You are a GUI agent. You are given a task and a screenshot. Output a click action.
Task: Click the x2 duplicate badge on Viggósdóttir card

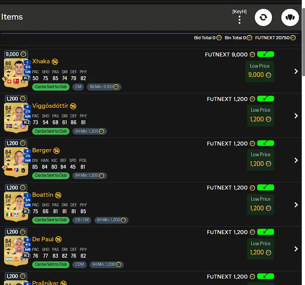tap(27, 123)
